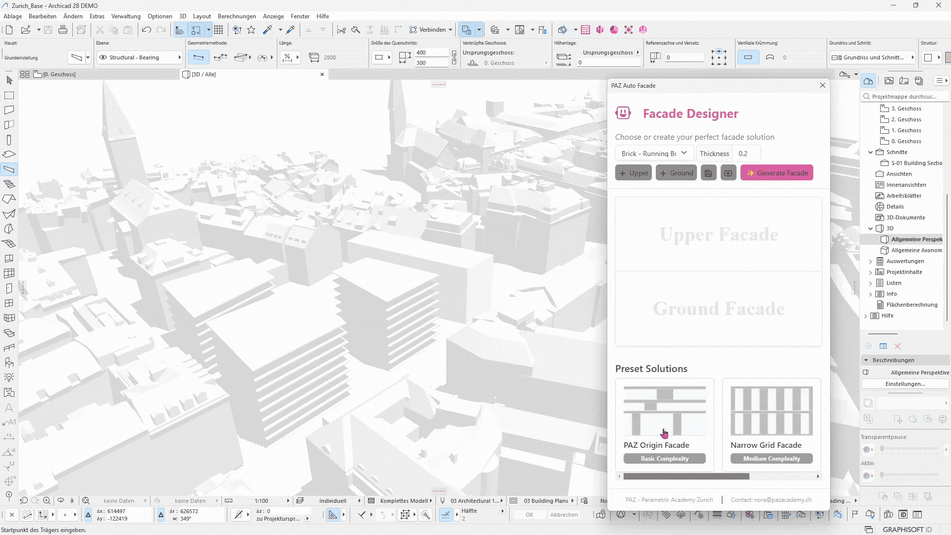The image size is (951, 535).
Task: Open the Verbinden dropdown in the toolbar
Action: 431,30
